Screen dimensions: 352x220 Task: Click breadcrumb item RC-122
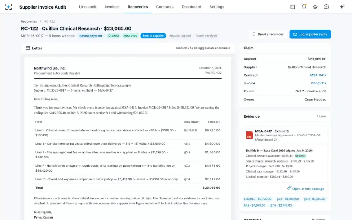[50, 21]
